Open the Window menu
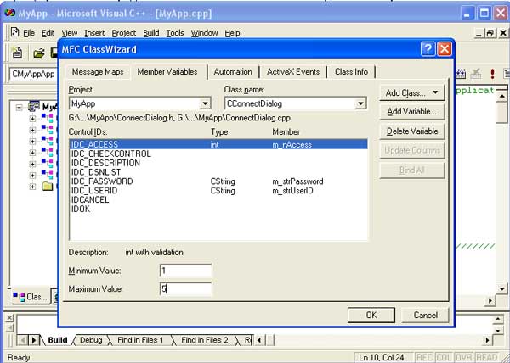The width and height of the screenshot is (510, 363). (x=205, y=33)
